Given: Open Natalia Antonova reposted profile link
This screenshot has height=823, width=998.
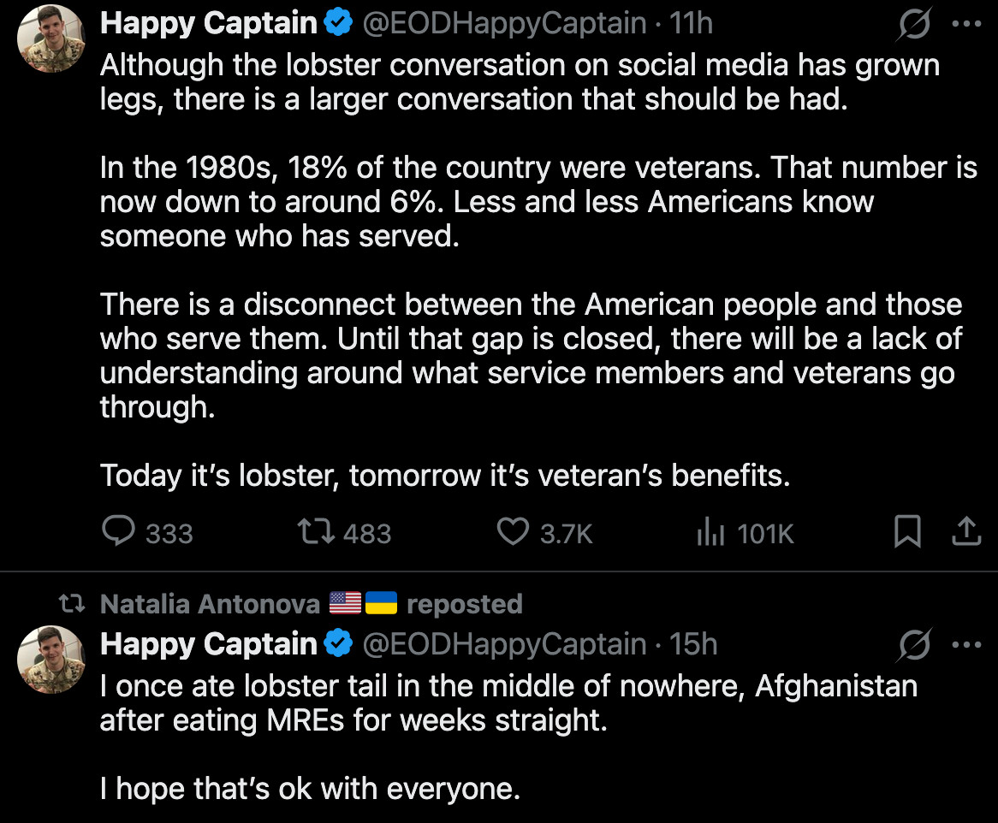Looking at the screenshot, I should click(x=210, y=604).
